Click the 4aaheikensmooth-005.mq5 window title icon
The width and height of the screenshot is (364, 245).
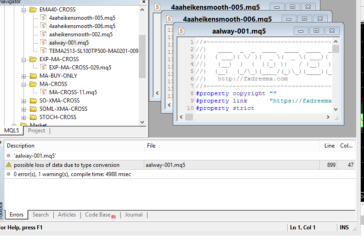click(157, 6)
